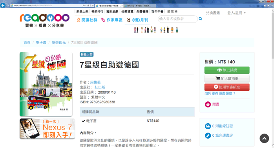274x148 pixels.
Task: Click the publish date 2008/01/16
Action: point(107,92)
